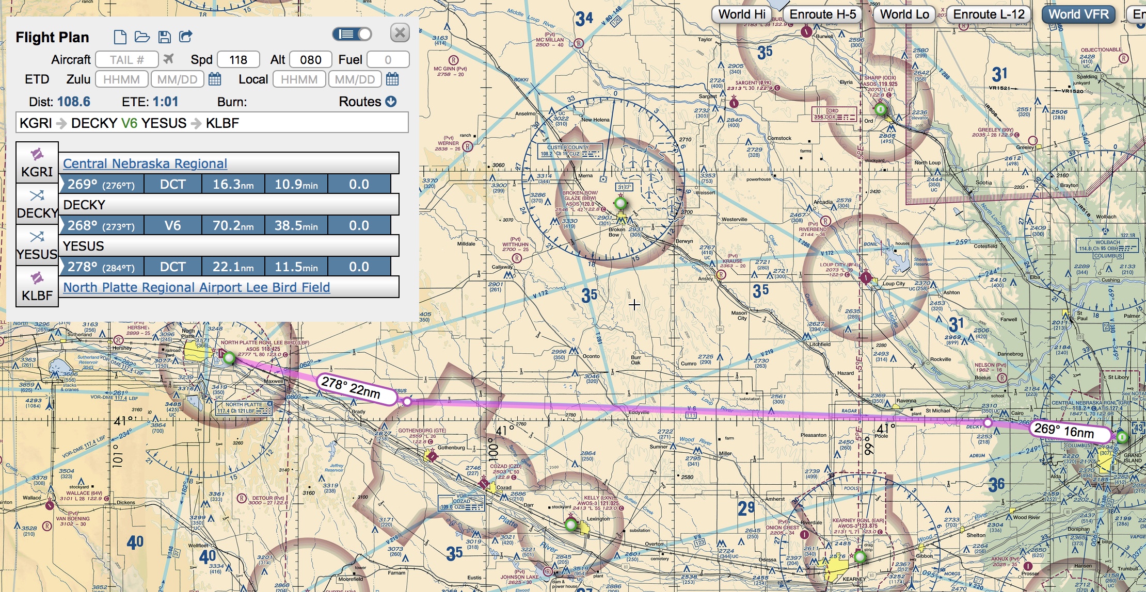Click the Lexington Kelly green airport marker
Image resolution: width=1146 pixels, height=592 pixels.
pos(570,525)
